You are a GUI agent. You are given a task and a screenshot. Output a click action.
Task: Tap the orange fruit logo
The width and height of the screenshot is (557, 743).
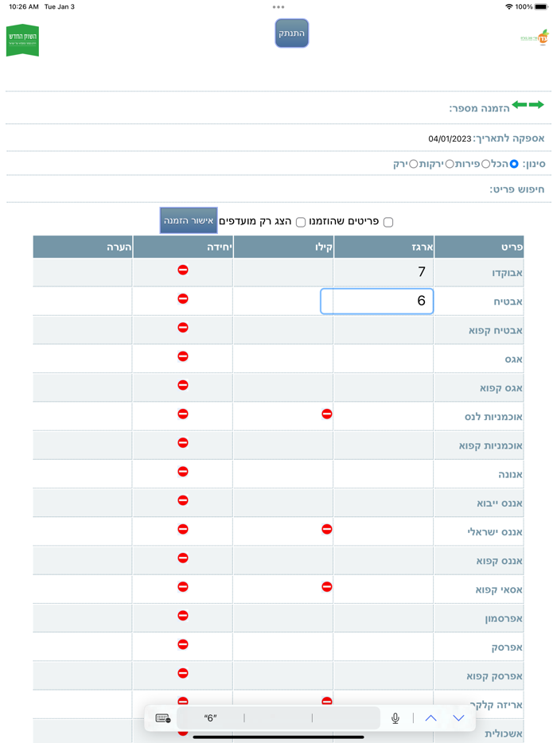(535, 38)
